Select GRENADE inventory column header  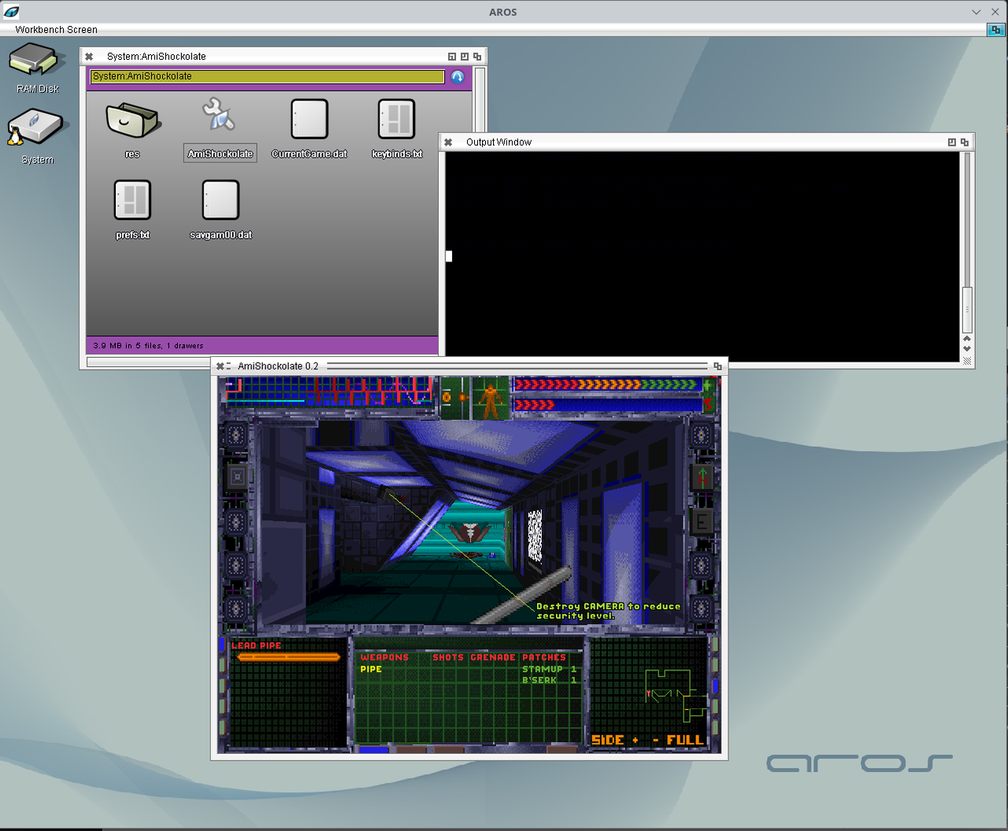pyautogui.click(x=493, y=657)
